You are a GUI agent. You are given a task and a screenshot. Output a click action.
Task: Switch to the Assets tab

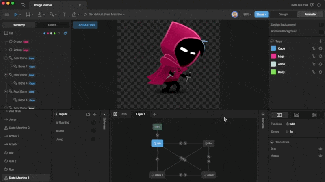point(52,25)
